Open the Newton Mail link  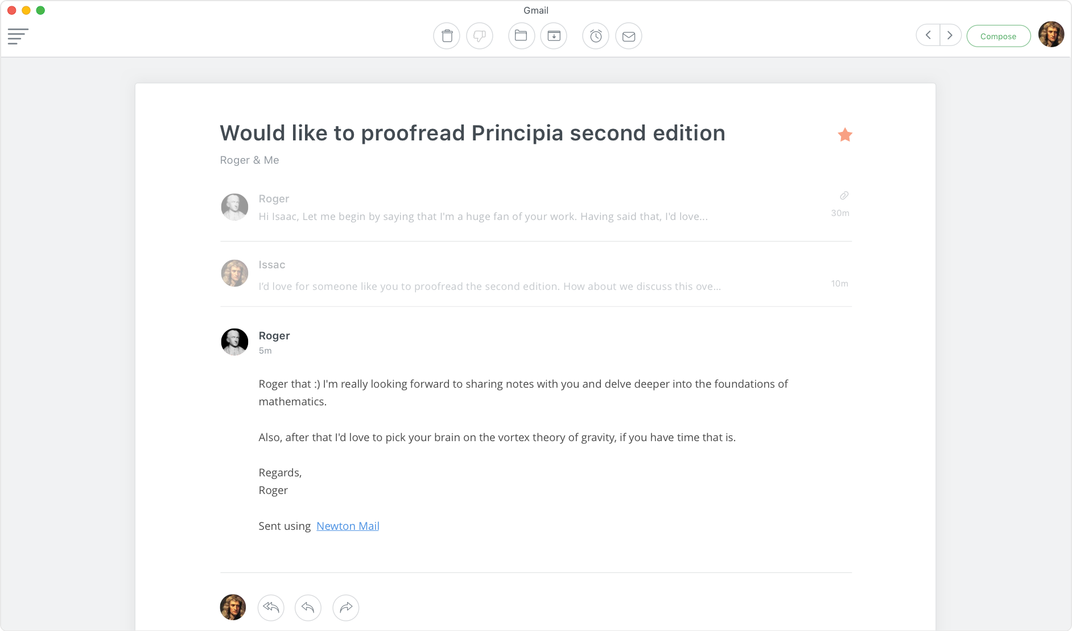pyautogui.click(x=348, y=526)
